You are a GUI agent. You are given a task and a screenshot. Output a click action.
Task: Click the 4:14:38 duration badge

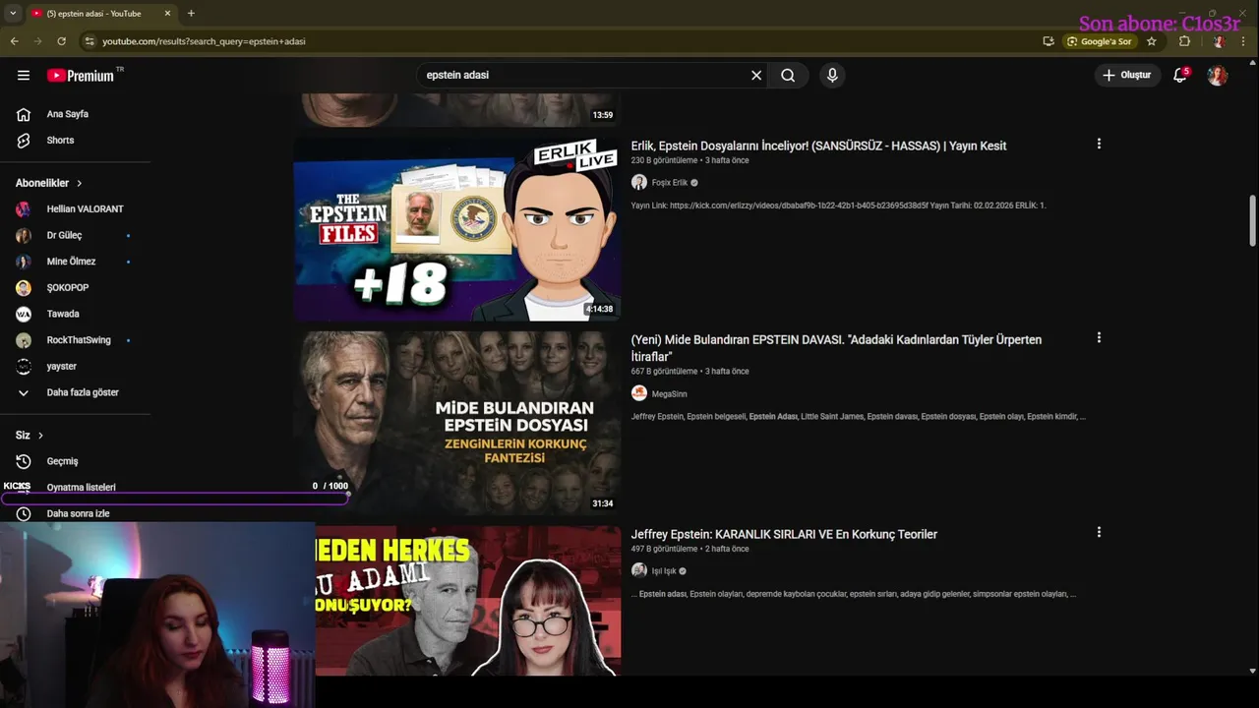[x=599, y=309]
